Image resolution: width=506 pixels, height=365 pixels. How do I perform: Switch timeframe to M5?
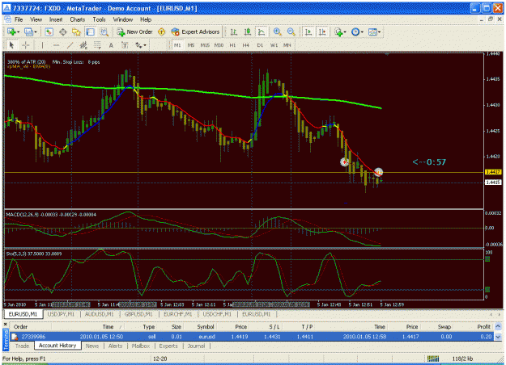point(191,45)
